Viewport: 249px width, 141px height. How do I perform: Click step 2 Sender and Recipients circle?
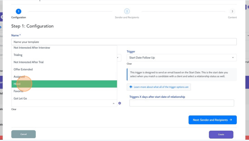127,11
